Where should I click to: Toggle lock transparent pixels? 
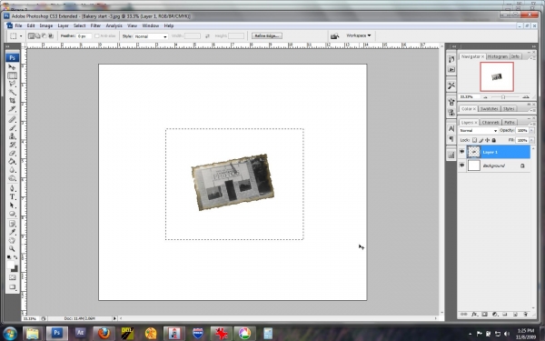(x=474, y=140)
